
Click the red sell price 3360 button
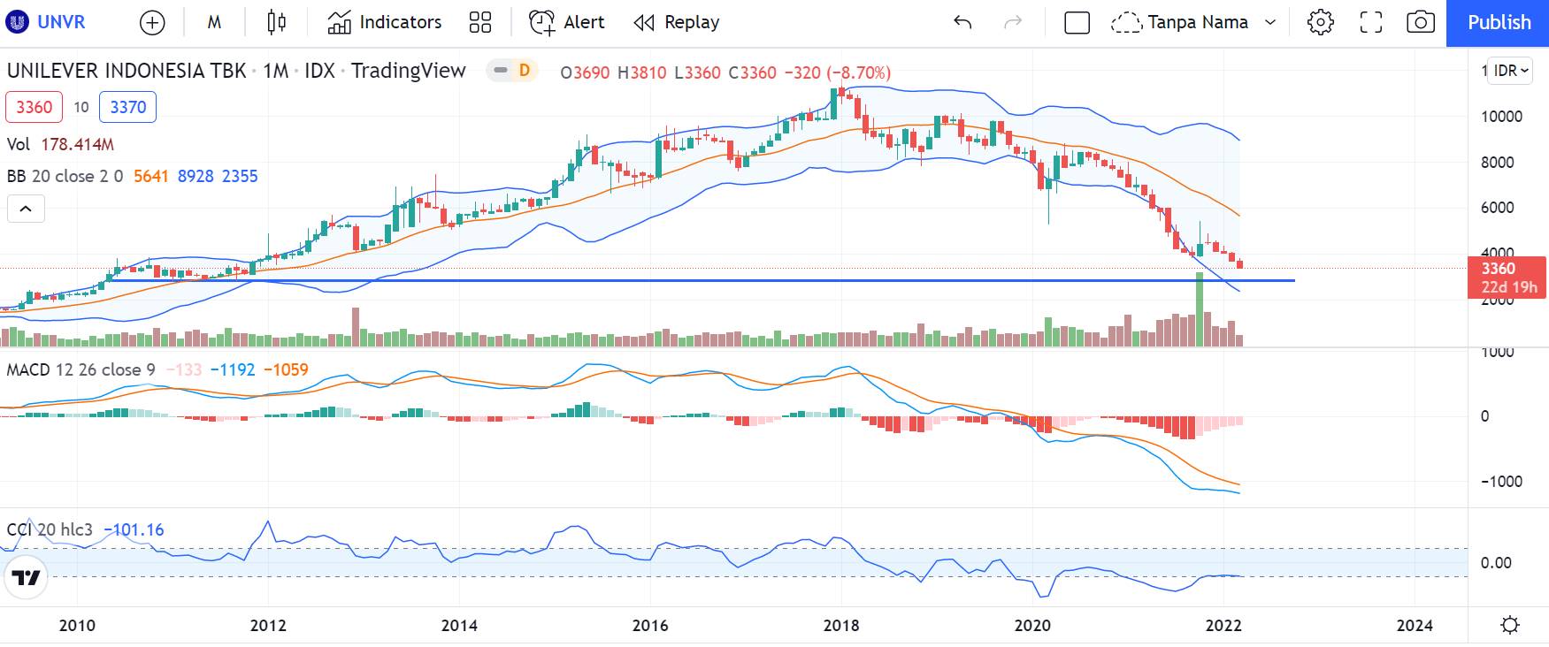[x=35, y=107]
